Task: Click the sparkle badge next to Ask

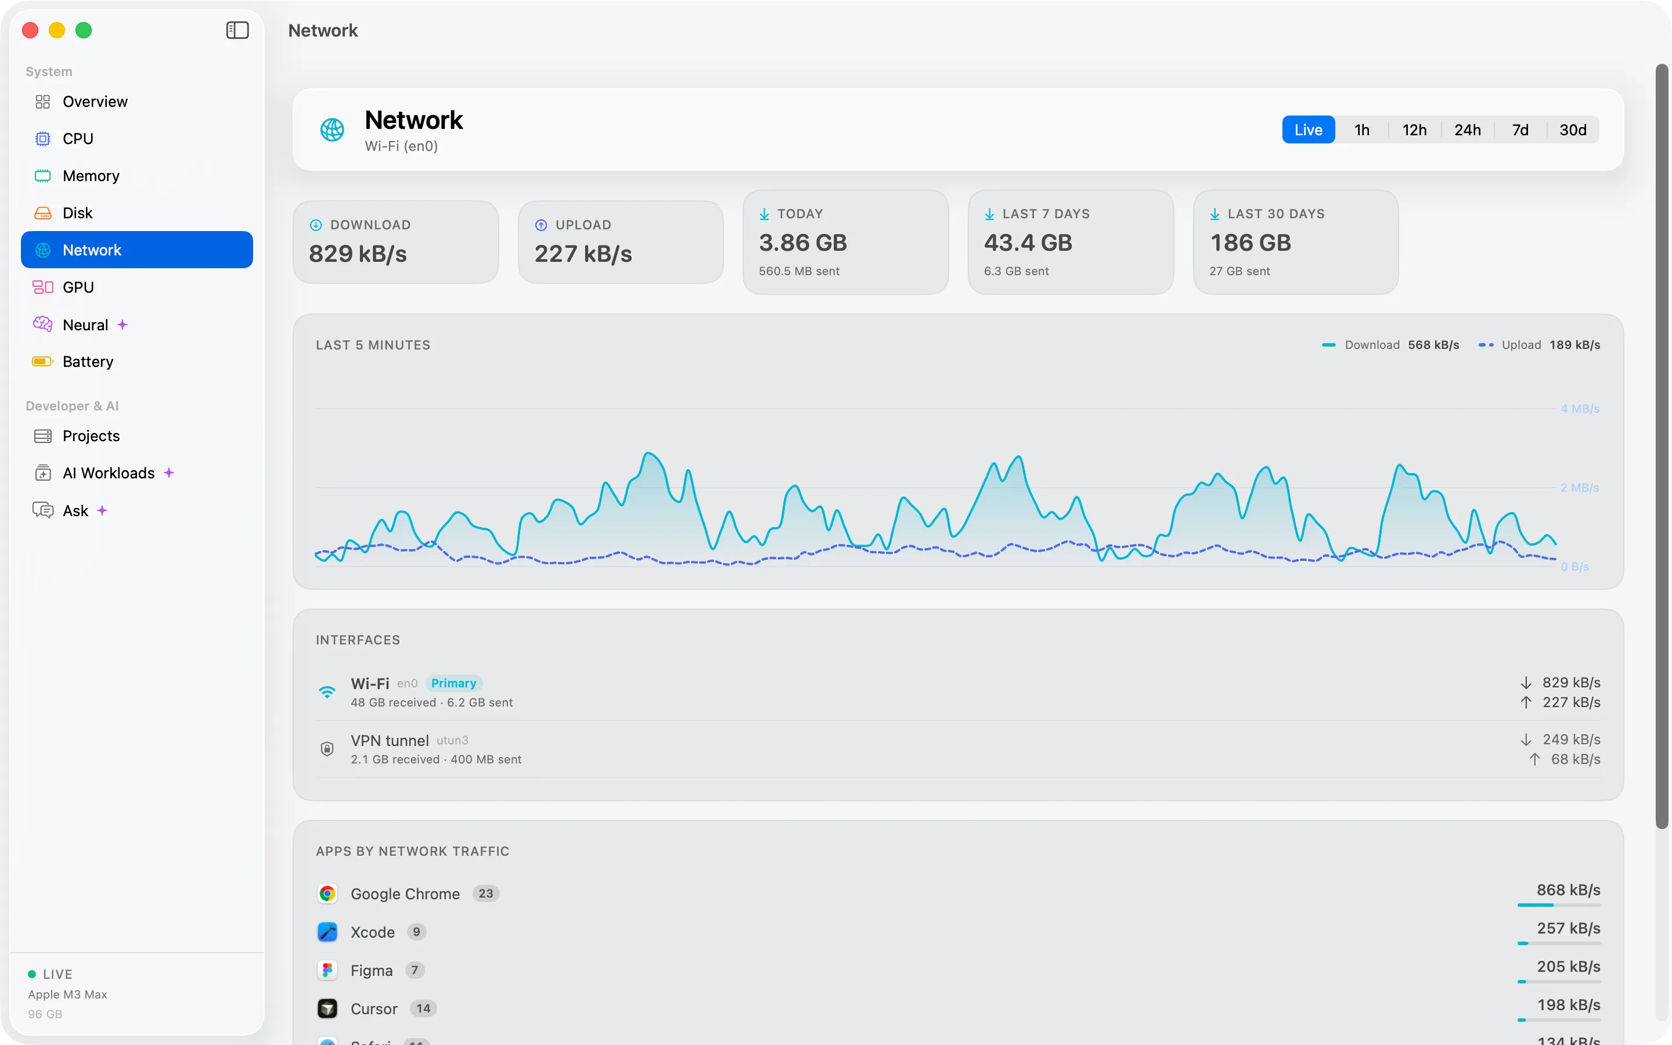Action: click(x=102, y=511)
